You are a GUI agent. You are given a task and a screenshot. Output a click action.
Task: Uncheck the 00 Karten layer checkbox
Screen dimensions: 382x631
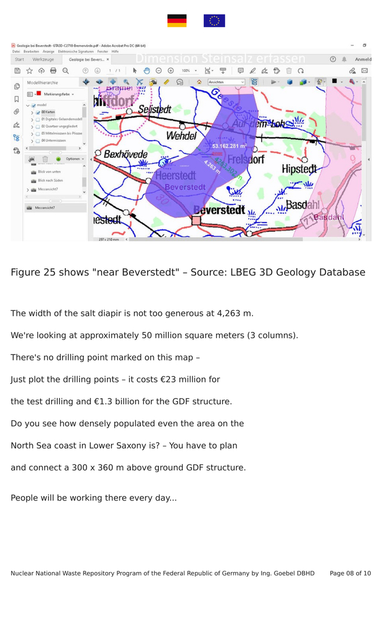click(x=37, y=112)
